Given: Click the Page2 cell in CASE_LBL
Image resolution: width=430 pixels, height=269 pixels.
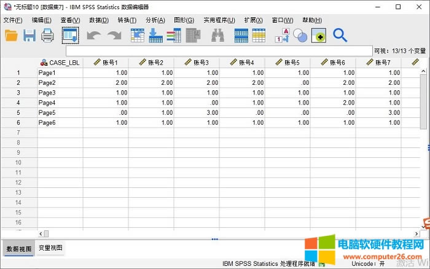Looking at the screenshot, I should (x=60, y=82).
